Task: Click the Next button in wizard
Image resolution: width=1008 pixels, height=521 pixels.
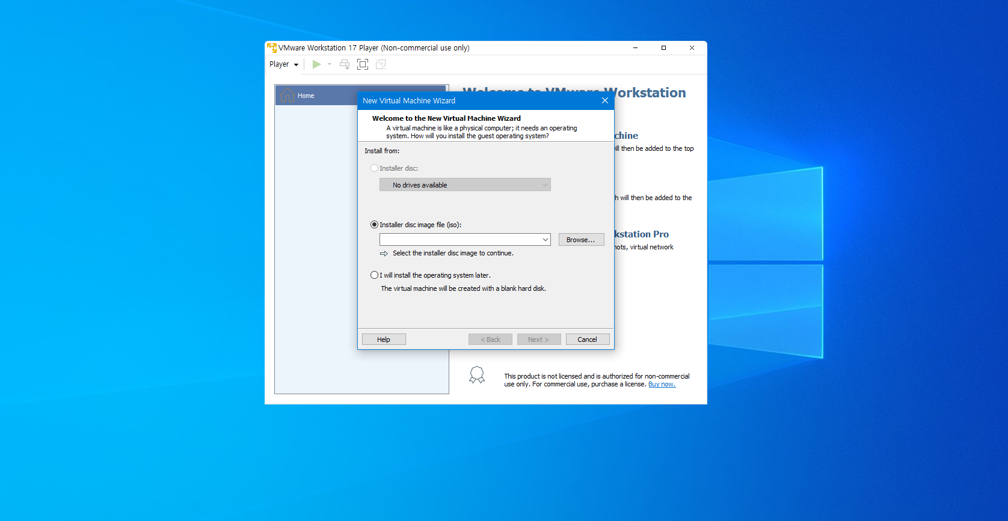Action: coord(539,340)
